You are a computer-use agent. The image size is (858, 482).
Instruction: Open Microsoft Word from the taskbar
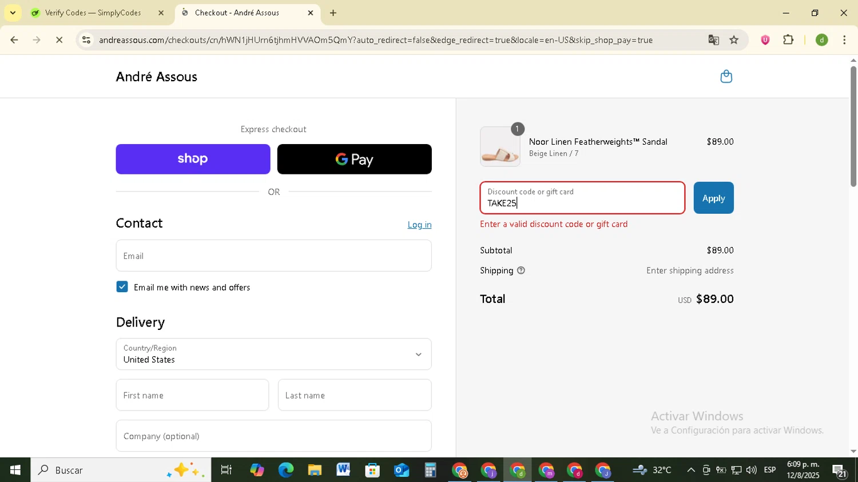(x=343, y=470)
